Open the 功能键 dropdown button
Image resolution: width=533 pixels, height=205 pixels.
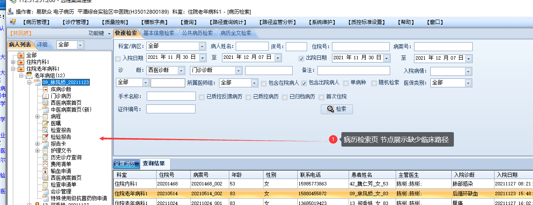click(x=99, y=33)
